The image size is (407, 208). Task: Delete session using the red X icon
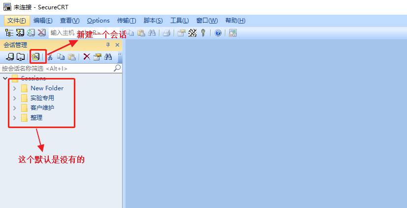click(x=87, y=56)
